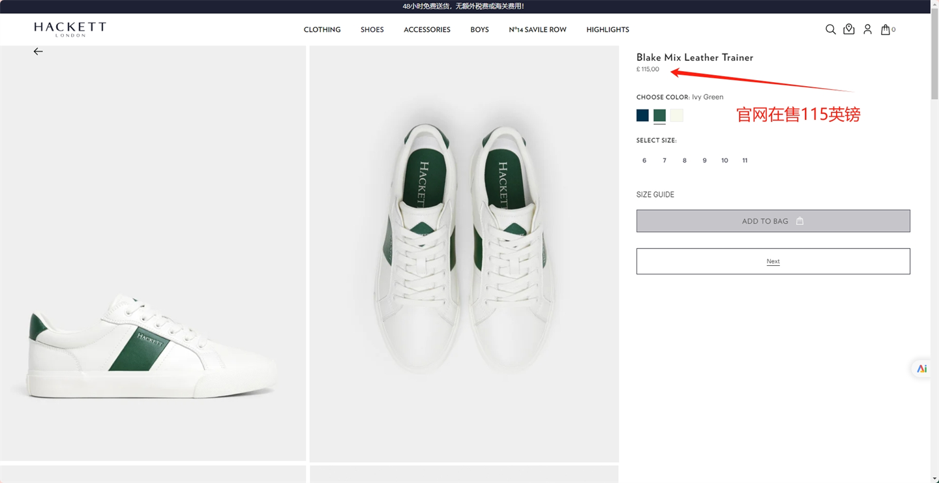Viewport: 939px width, 483px height.
Task: Open the top-view trainers image
Action: [x=464, y=254]
